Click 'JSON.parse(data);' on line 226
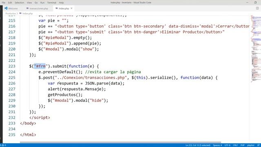 tap(105, 83)
